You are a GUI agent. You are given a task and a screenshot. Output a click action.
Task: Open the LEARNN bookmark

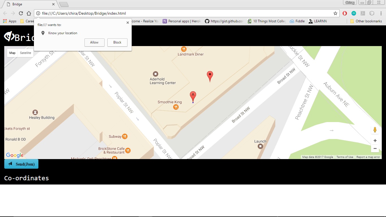click(x=318, y=21)
